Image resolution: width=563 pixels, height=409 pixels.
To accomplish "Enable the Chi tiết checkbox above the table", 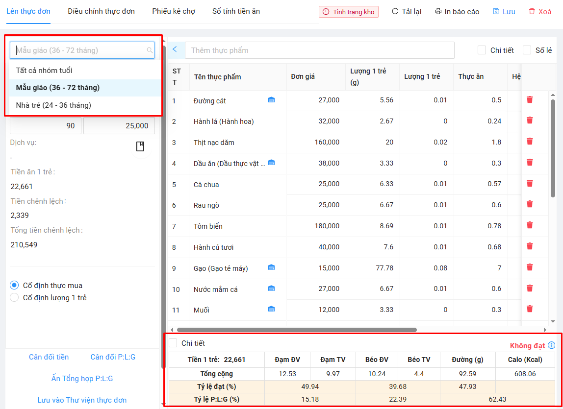I will [482, 50].
